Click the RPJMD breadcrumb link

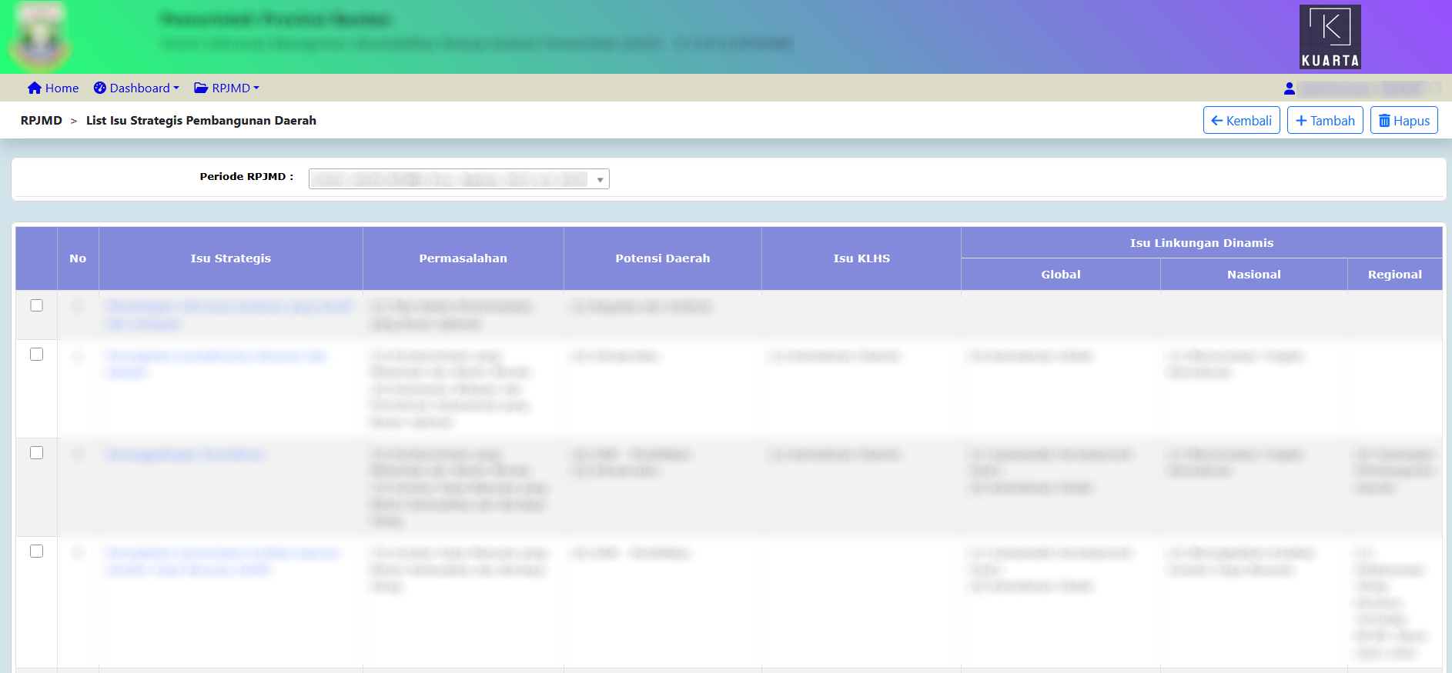(42, 121)
